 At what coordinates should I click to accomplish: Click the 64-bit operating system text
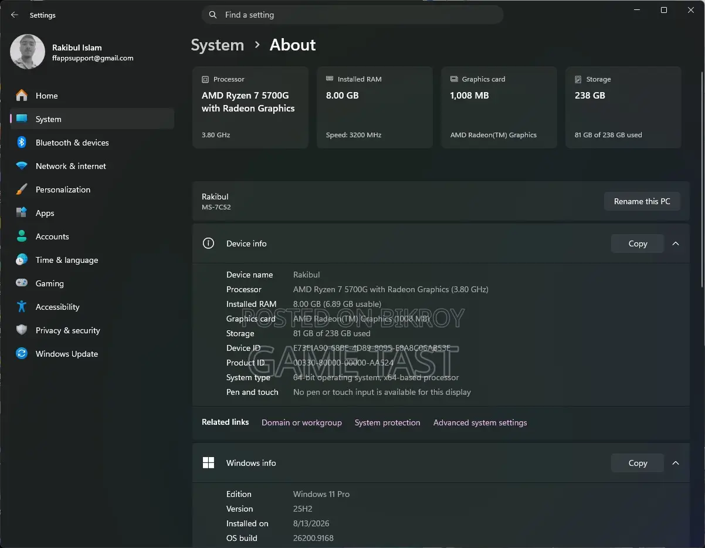[x=376, y=377]
